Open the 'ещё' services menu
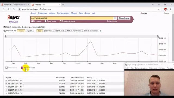Viewport: 174px width, 98px height. (x=94, y=13)
